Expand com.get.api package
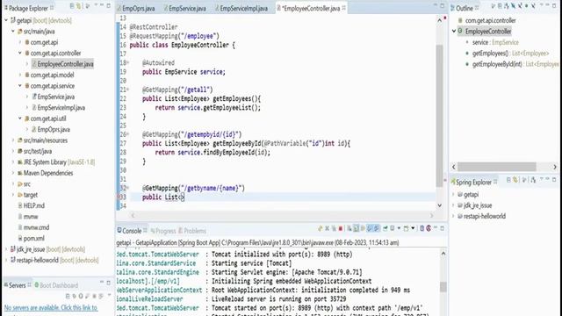This screenshot has height=316, width=562. [x=20, y=42]
